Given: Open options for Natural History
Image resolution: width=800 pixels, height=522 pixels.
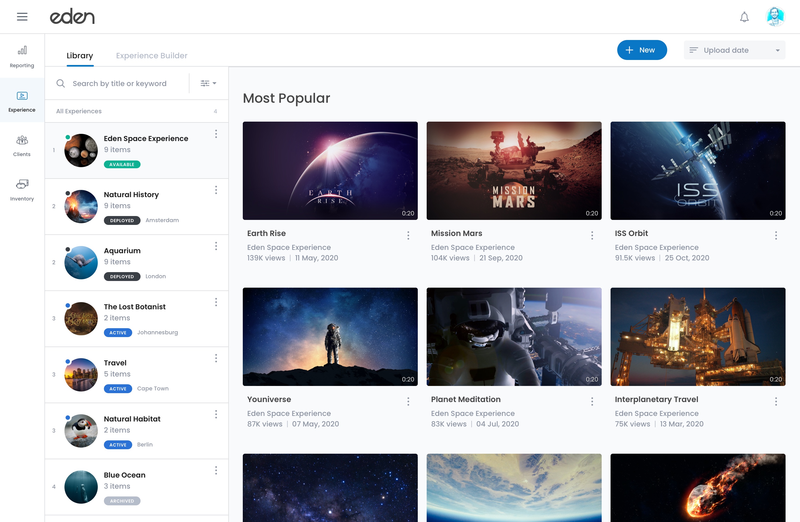Looking at the screenshot, I should [216, 190].
